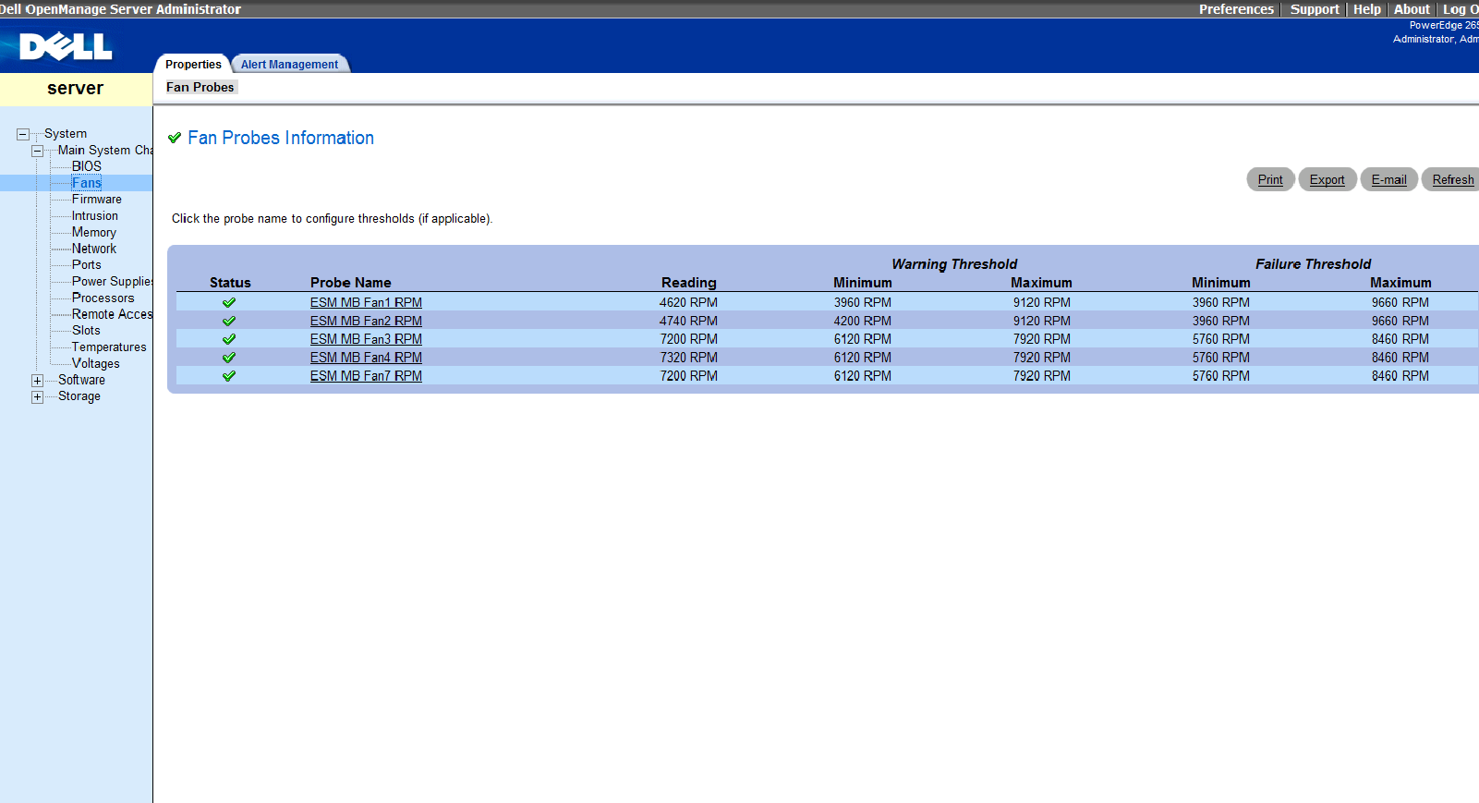The height and width of the screenshot is (803, 1479).
Task: Select BIOS in the tree
Action: click(87, 166)
